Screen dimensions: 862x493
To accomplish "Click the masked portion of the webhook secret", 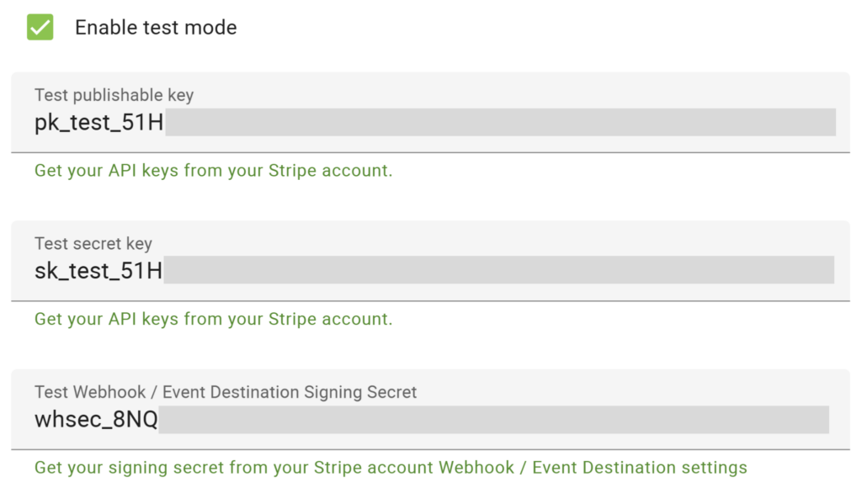I will point(497,419).
